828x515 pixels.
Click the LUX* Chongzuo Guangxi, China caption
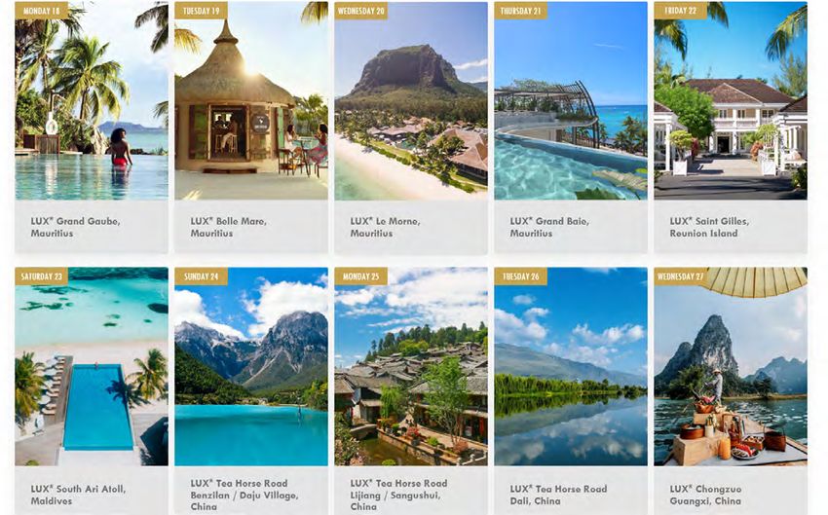(705, 495)
